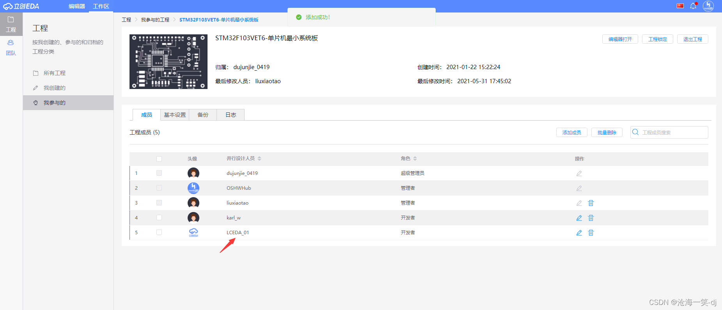Screen dimensions: 722x310
Task: Open the user avatar menu
Action: [x=708, y=6]
